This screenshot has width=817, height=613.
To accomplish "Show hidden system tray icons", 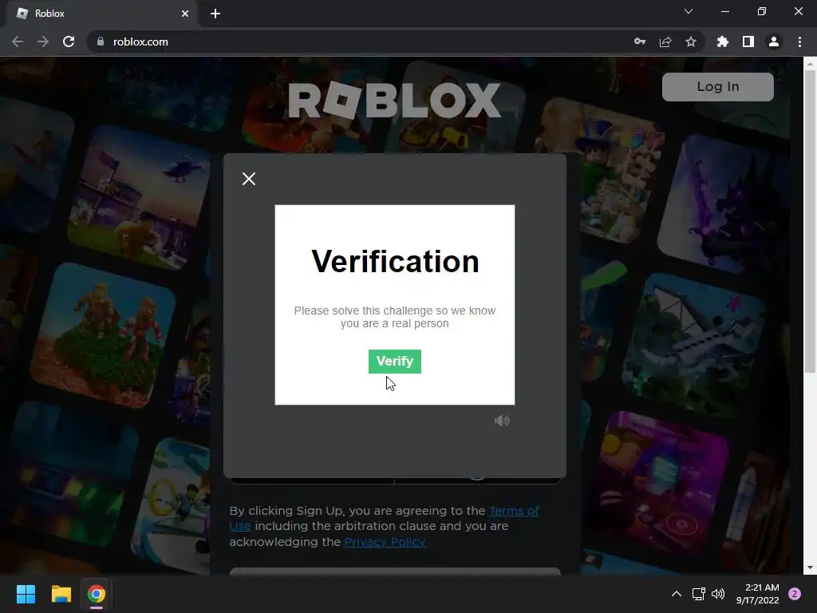I will point(677,594).
